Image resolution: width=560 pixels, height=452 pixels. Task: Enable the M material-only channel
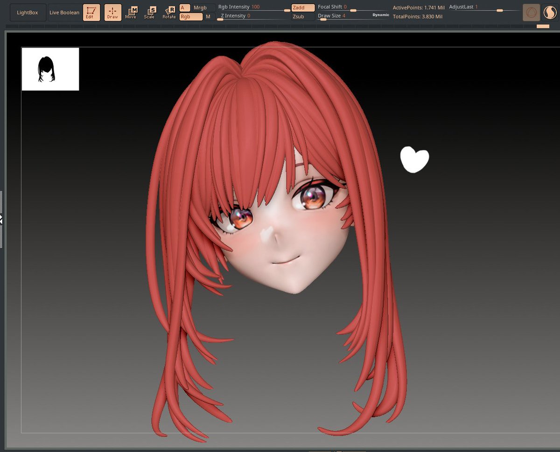point(208,15)
